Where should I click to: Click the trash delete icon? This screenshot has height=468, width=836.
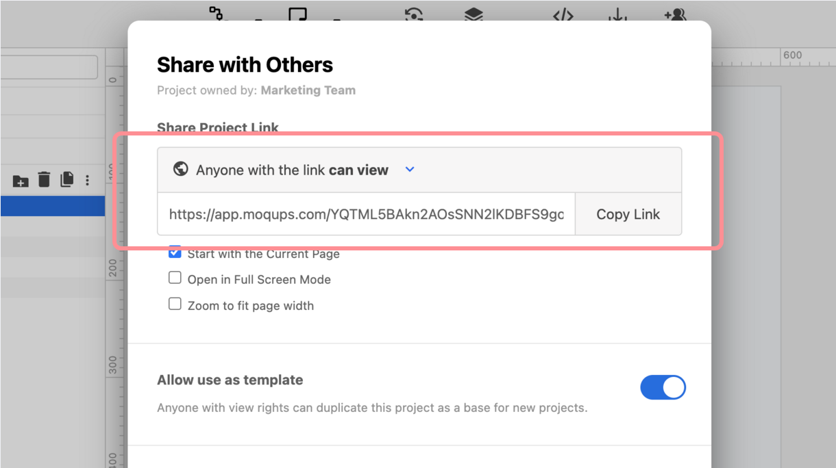point(44,180)
